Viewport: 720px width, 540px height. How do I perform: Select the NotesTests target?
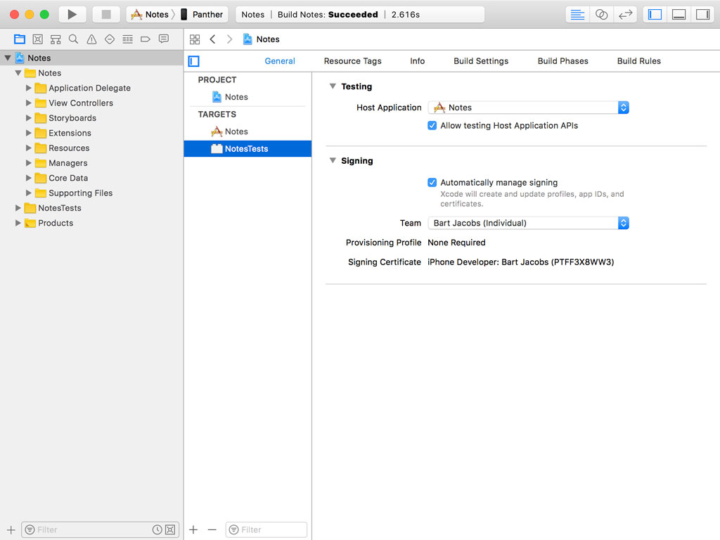247,149
